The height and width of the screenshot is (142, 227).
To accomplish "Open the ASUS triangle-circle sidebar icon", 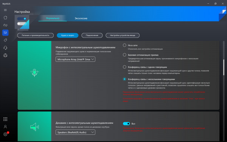I will (5, 55).
